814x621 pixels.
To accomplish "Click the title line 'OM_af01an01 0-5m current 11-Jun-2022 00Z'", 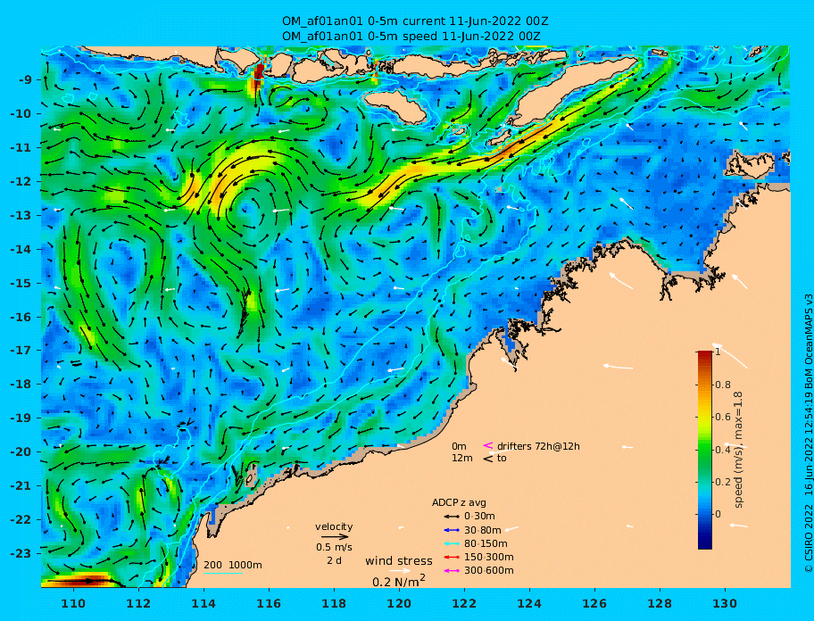I will coord(415,21).
